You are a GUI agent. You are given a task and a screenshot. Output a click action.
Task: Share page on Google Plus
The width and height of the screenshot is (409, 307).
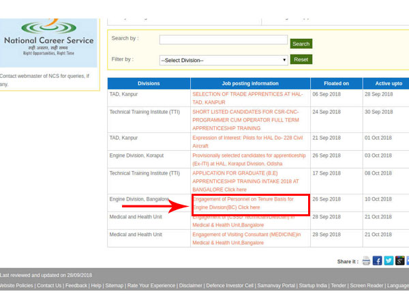(x=399, y=261)
